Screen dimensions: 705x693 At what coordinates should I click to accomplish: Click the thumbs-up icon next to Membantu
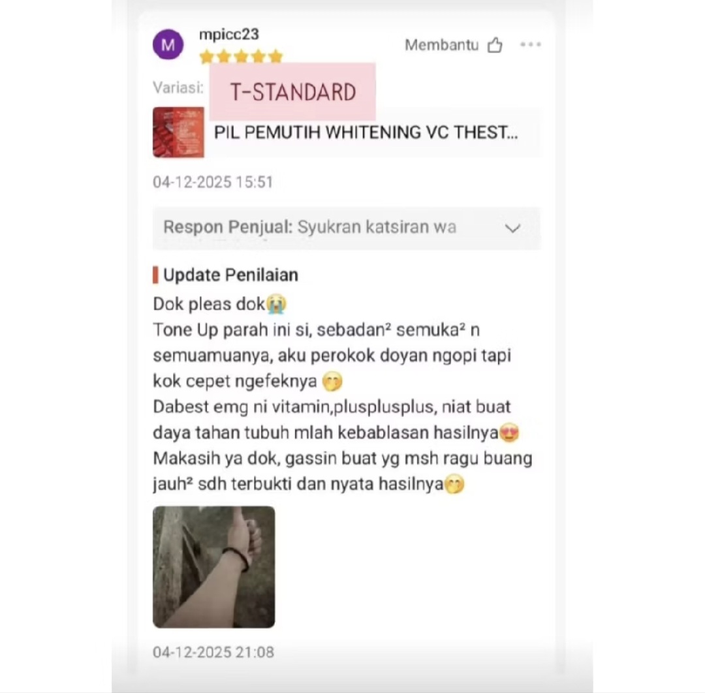click(x=495, y=45)
